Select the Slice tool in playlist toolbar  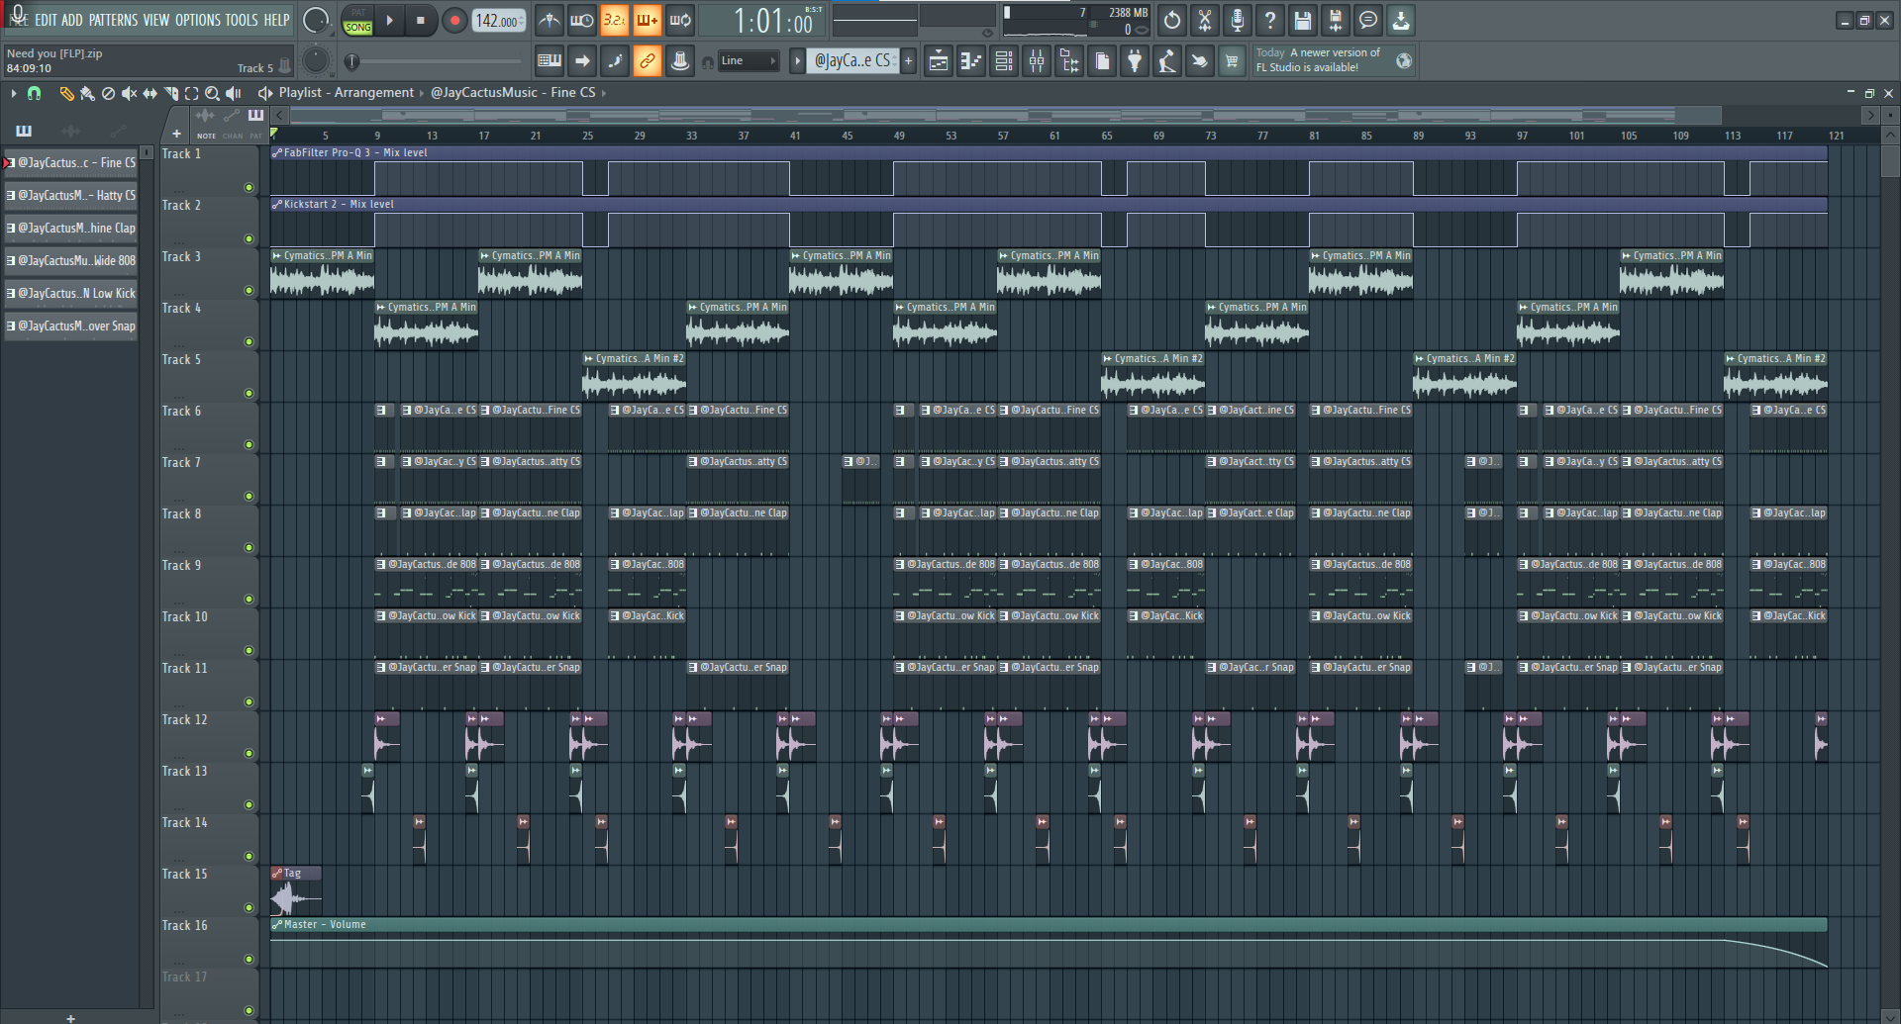(170, 93)
